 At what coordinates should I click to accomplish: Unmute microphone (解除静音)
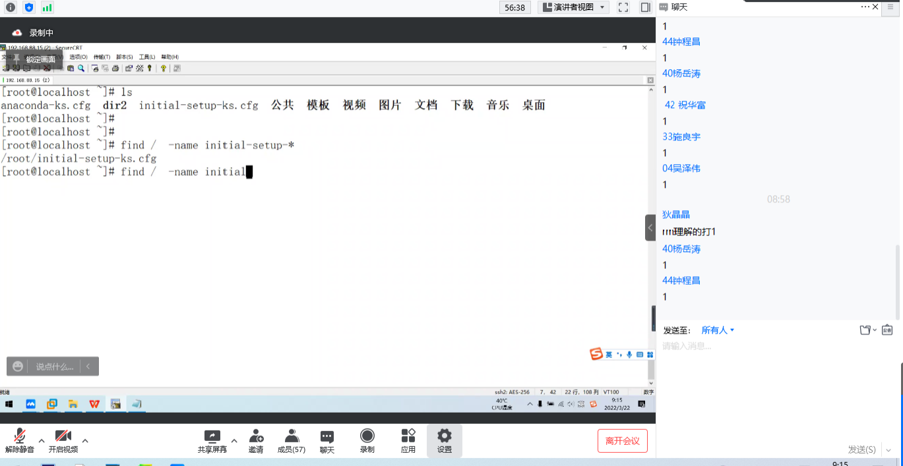click(20, 440)
